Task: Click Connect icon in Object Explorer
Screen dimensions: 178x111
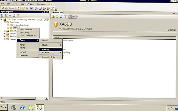Action: tap(2, 15)
